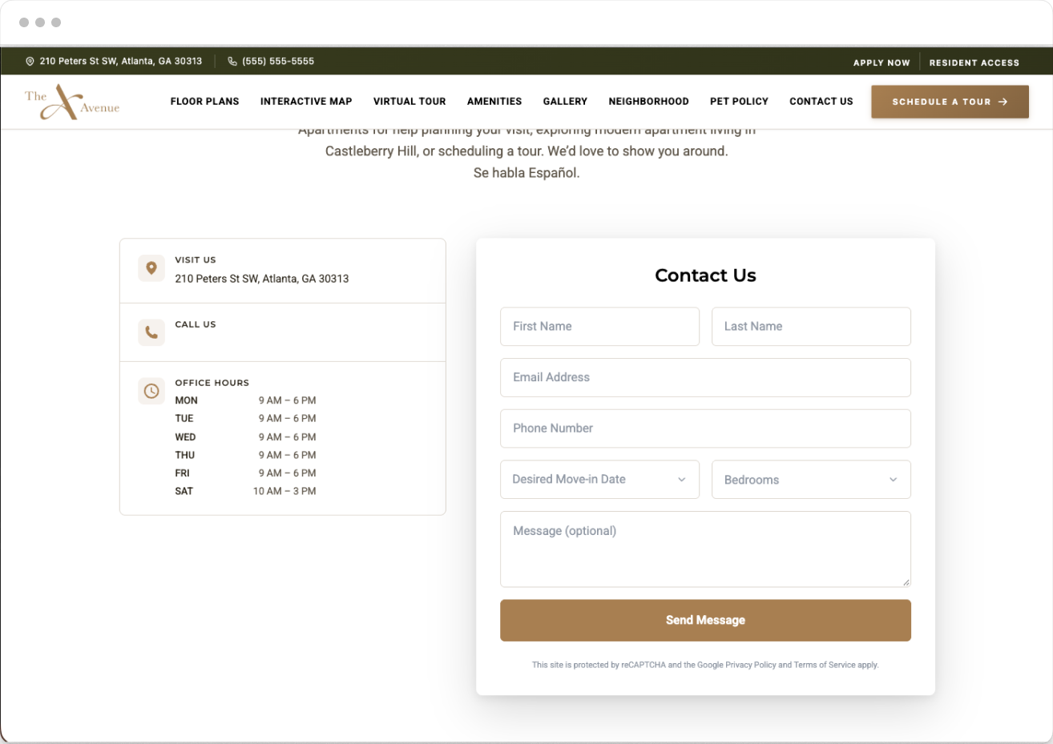Image resolution: width=1053 pixels, height=744 pixels.
Task: Open the Floor Plans menu item
Action: [x=204, y=102]
